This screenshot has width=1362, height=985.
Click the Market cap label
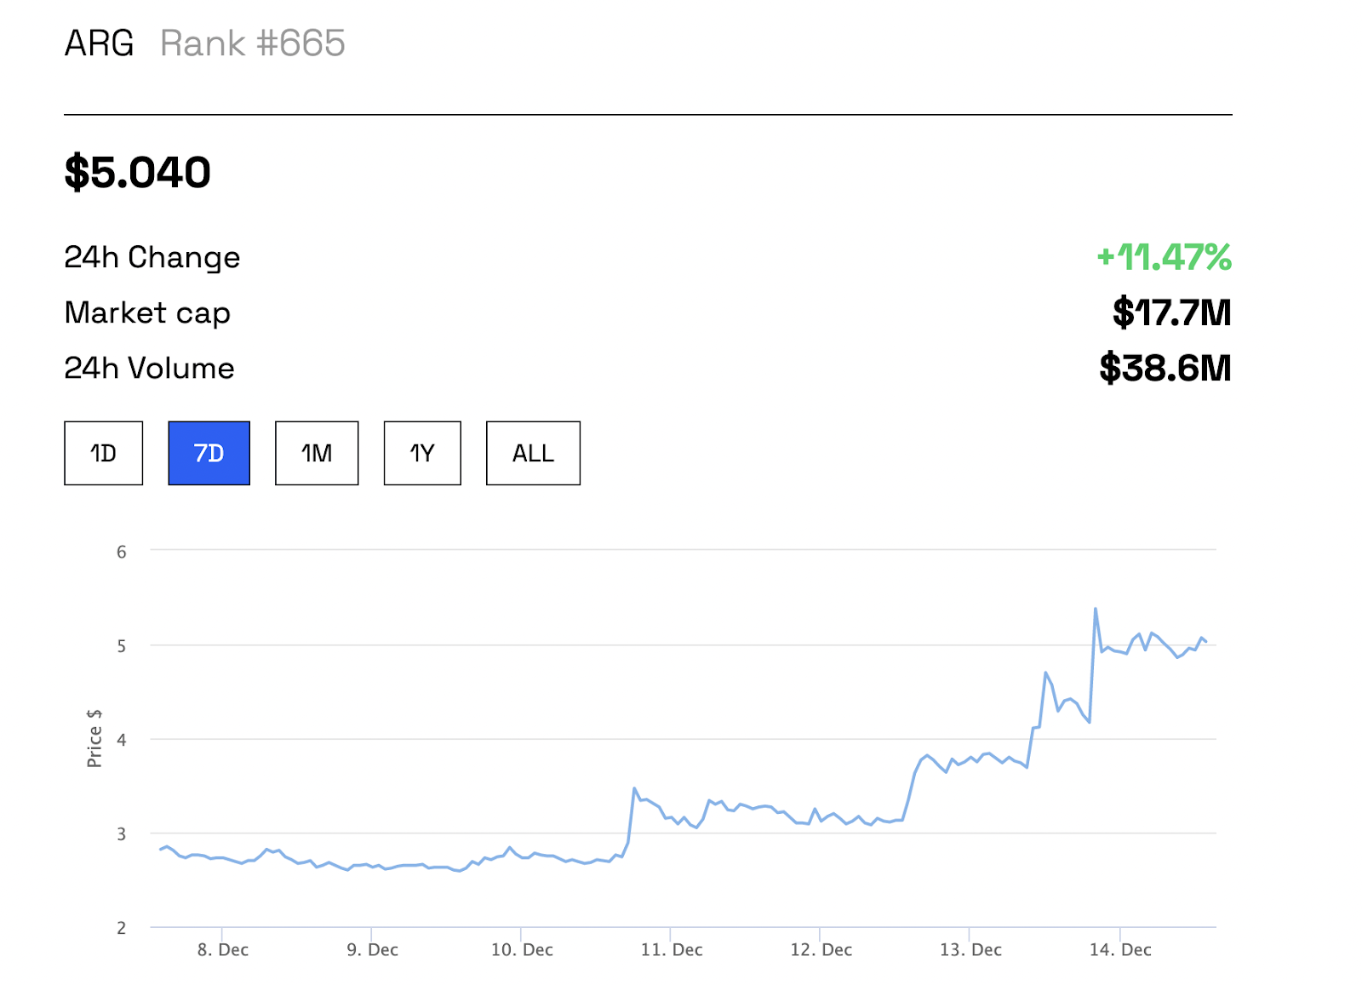point(147,312)
